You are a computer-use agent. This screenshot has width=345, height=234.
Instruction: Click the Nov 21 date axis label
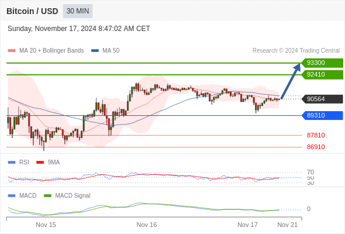coord(287,225)
